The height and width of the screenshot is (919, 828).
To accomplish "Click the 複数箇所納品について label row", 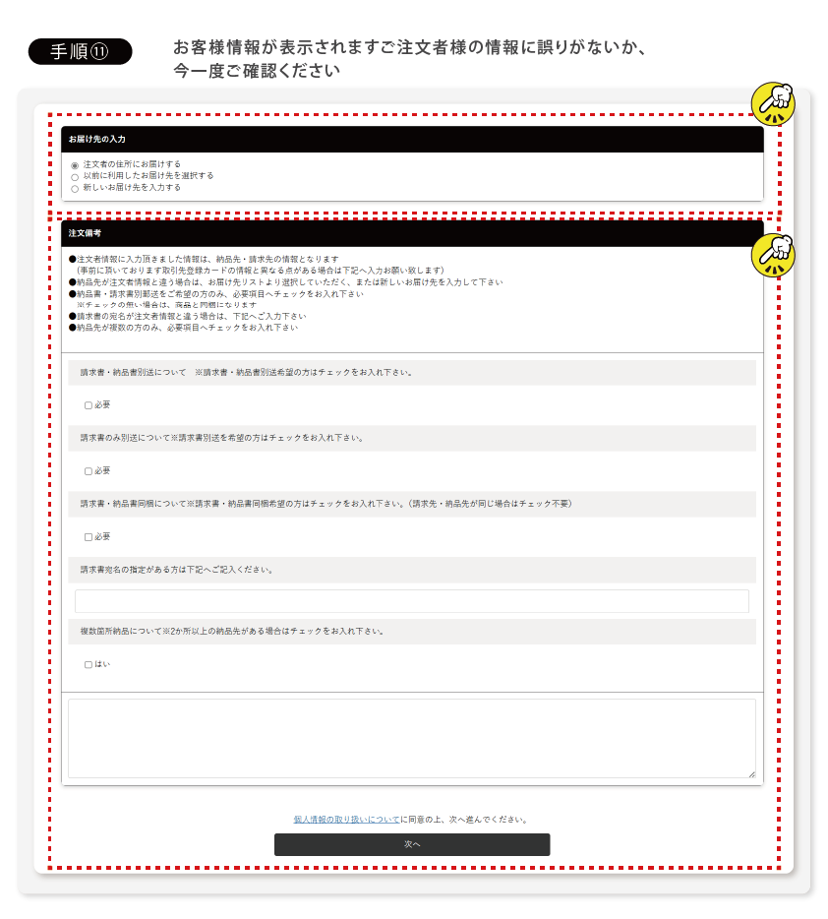I will (411, 632).
